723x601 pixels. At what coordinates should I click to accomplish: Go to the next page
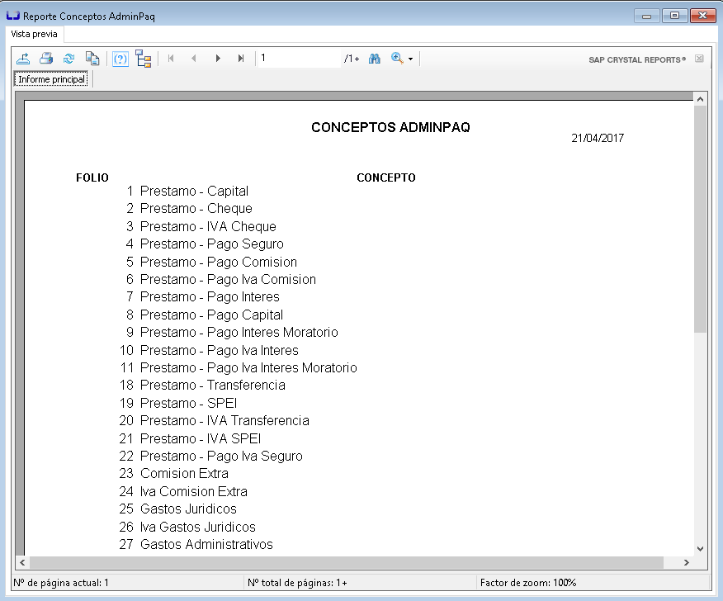(x=218, y=59)
